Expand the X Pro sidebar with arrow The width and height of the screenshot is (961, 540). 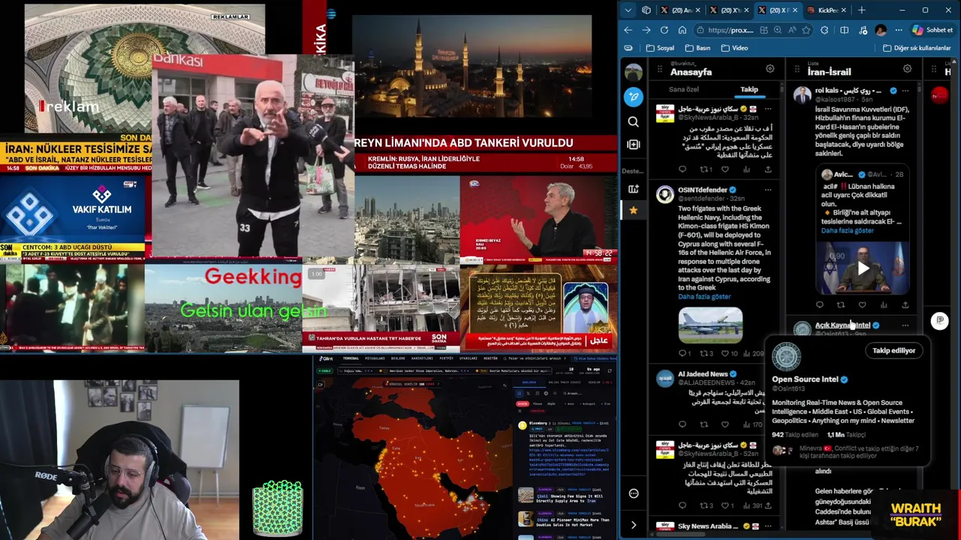pos(634,525)
